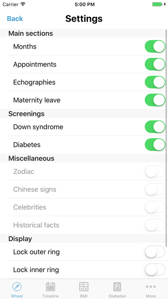Screen dimensions: 168x299
Task: Toggle the Zodiac switch
Action: pos(155,171)
